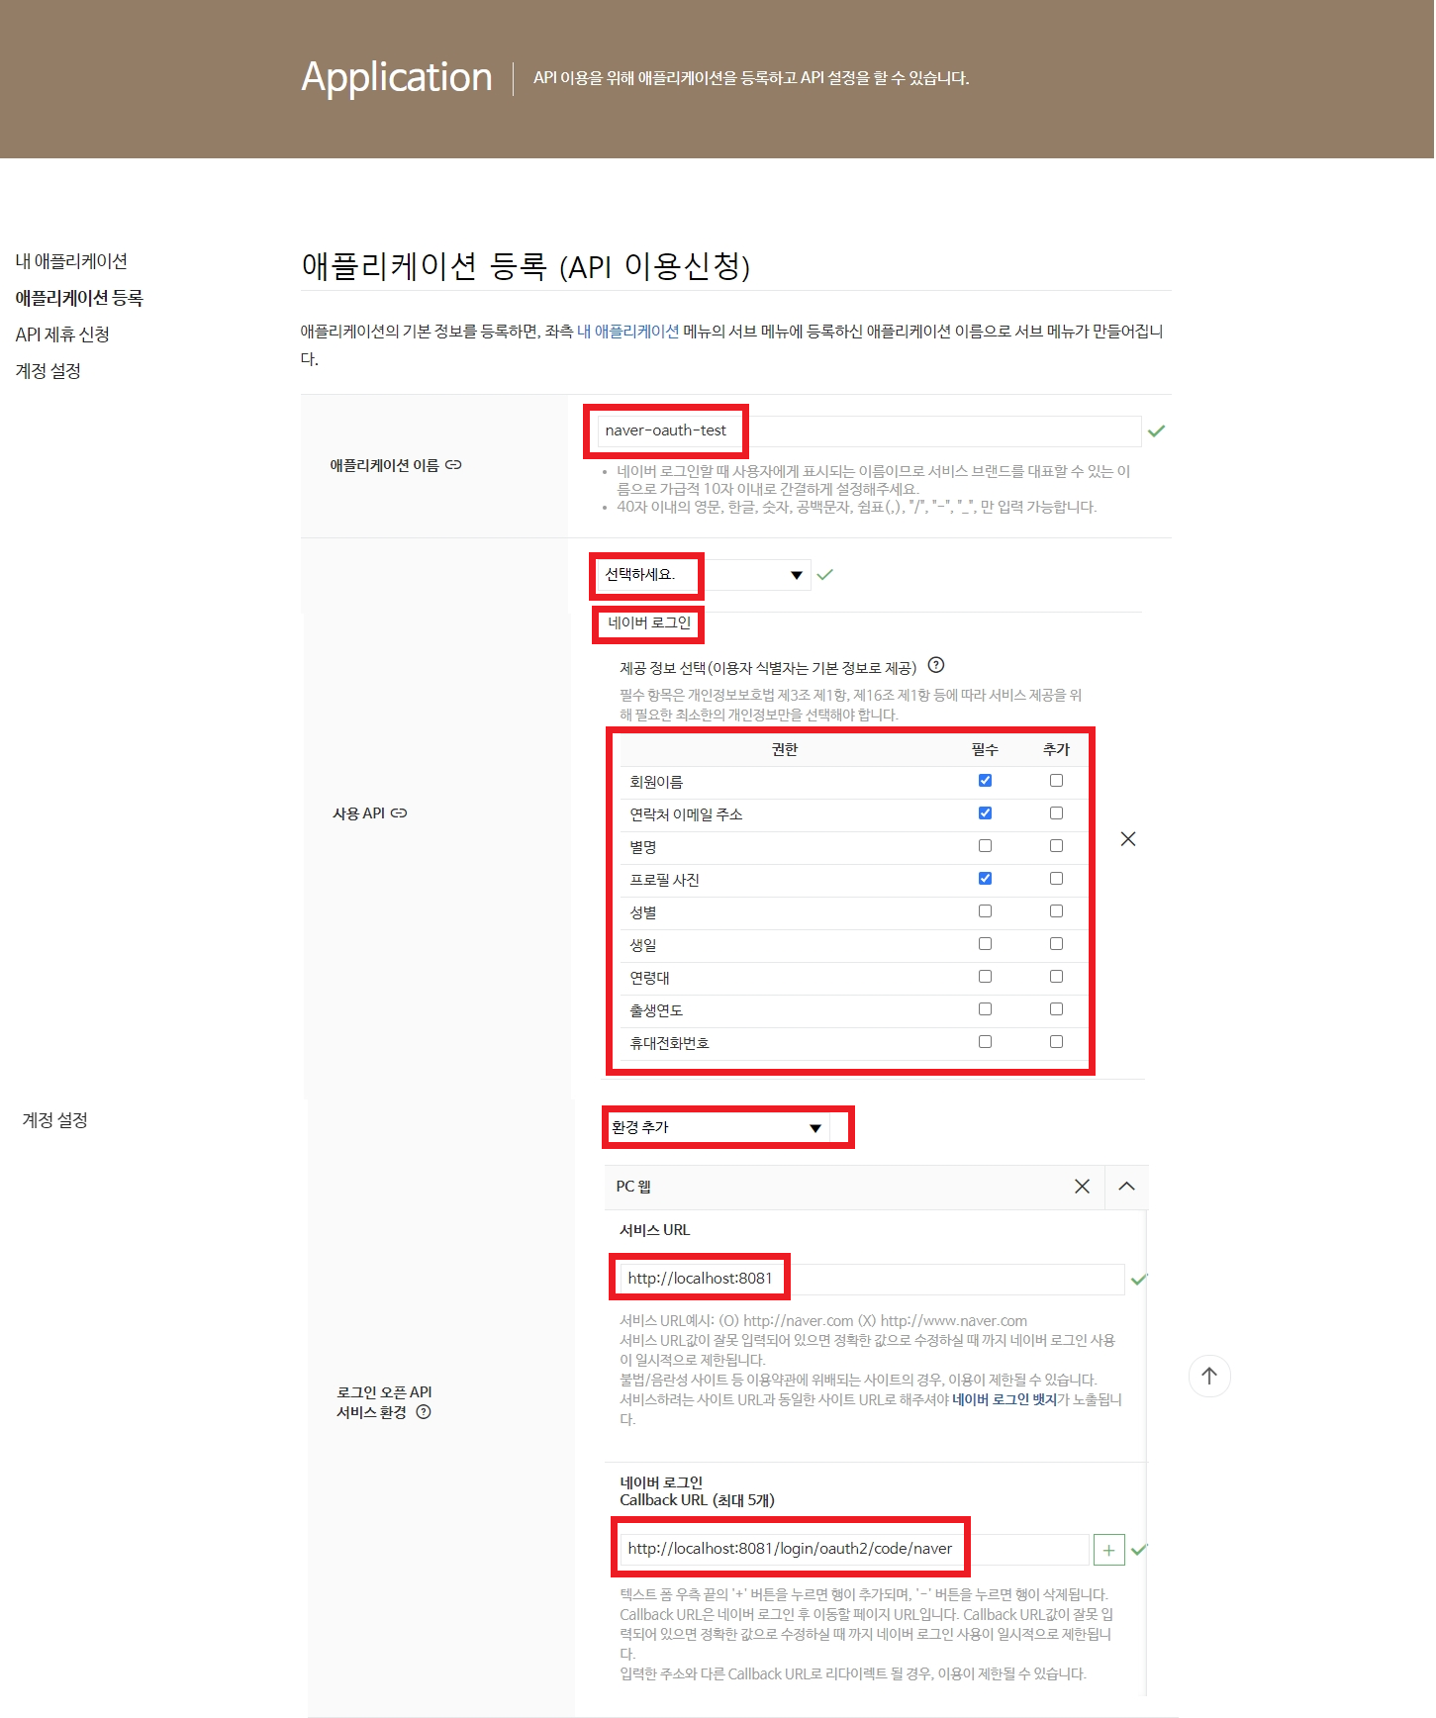Check 휴대전화번호 required checkbox

(x=985, y=1042)
